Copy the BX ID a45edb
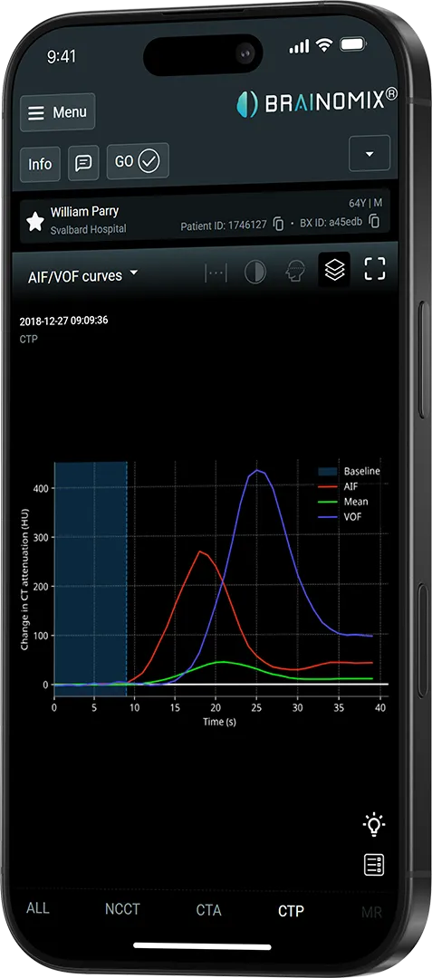Screen dimensions: 432x978 pyautogui.click(x=374, y=221)
